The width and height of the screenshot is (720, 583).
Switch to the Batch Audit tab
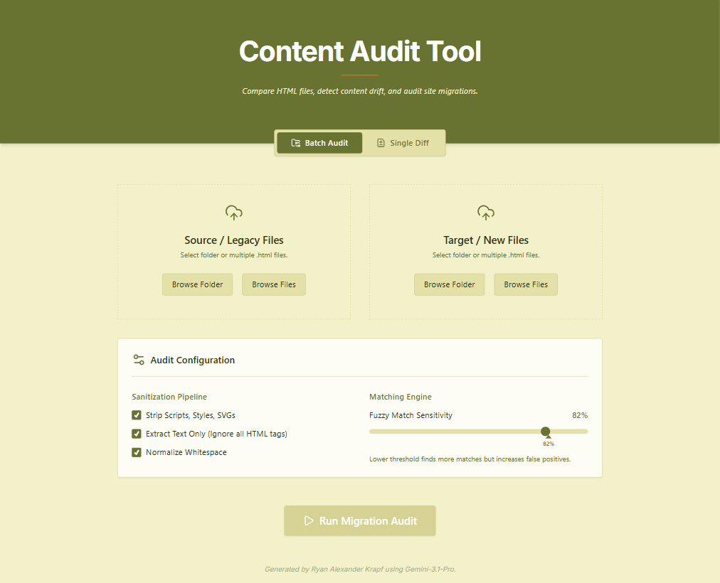319,143
